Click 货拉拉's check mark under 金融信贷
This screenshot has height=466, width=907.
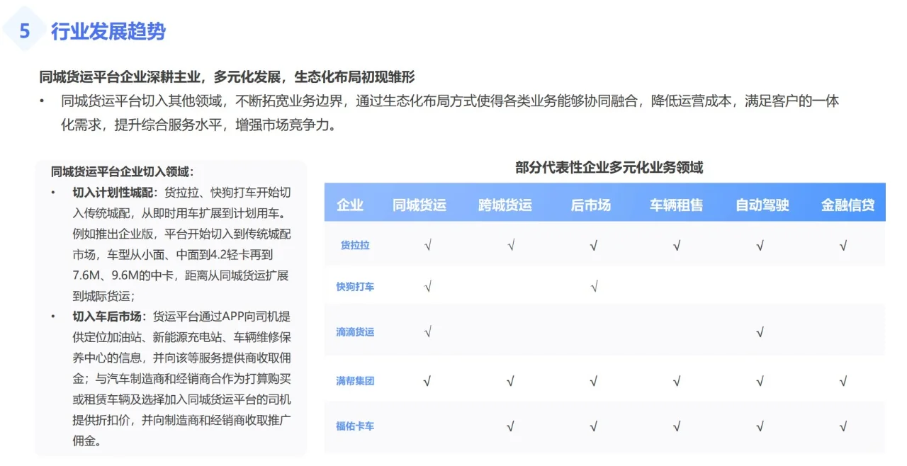pyautogui.click(x=843, y=246)
